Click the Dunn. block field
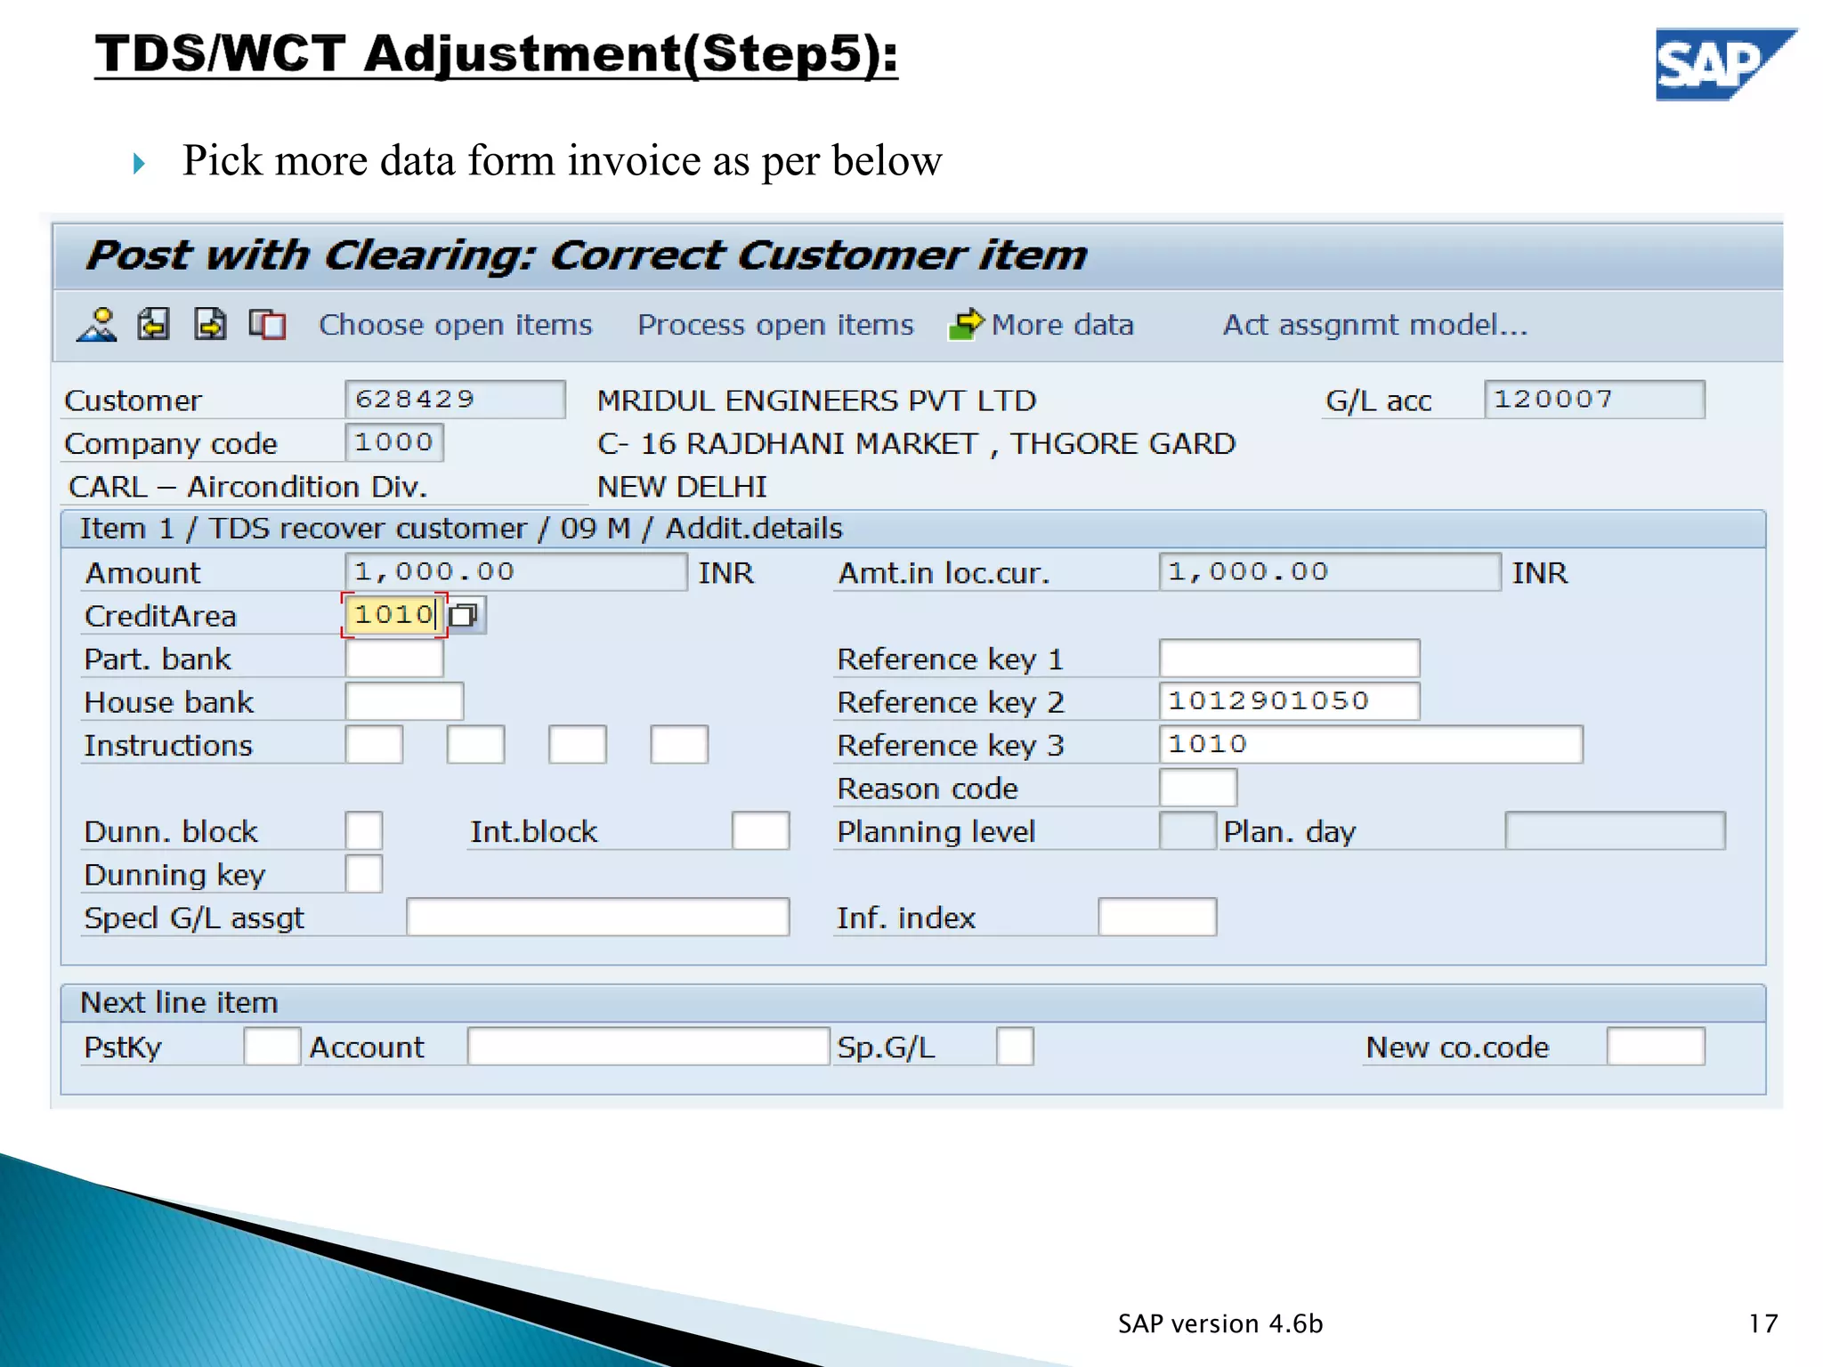Viewport: 1823px width, 1367px height. 364,831
